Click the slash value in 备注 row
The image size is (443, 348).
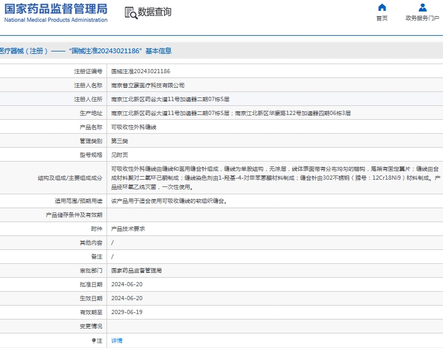[113, 257]
